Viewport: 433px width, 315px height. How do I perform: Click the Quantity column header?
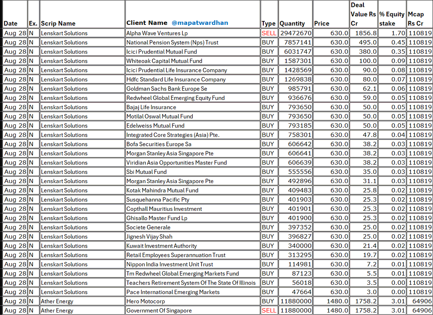(296, 14)
